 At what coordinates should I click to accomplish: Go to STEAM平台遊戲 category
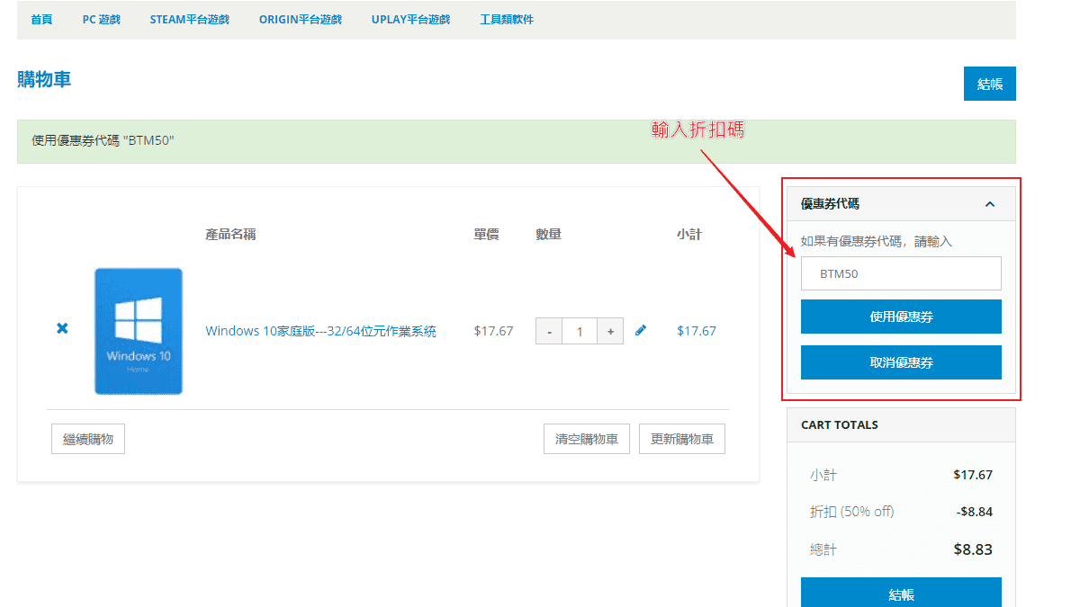(189, 20)
